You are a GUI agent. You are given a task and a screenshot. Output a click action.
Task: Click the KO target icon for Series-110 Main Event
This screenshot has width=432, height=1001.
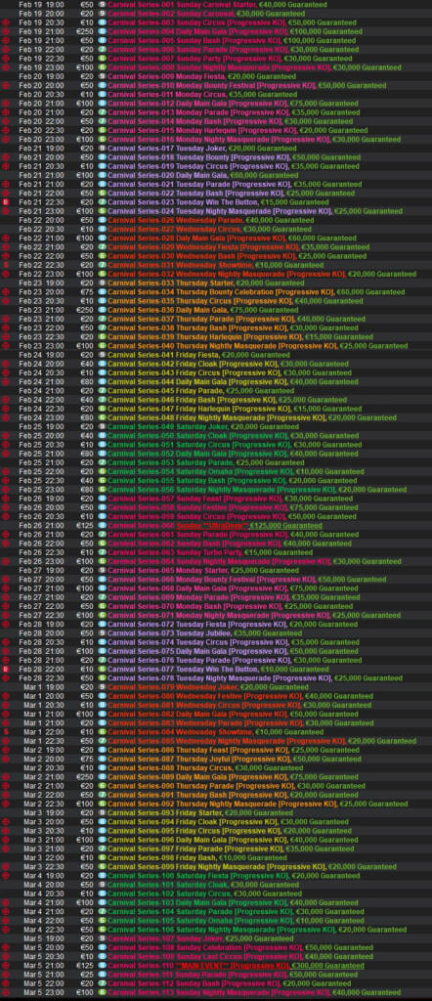tap(6, 966)
